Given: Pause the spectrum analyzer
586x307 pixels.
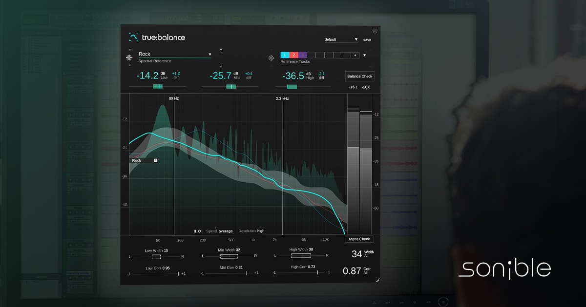Looking at the screenshot, I should [194, 231].
